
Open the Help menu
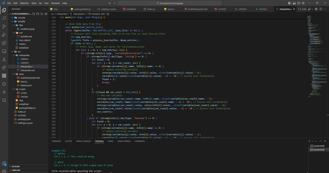[x=64, y=3]
